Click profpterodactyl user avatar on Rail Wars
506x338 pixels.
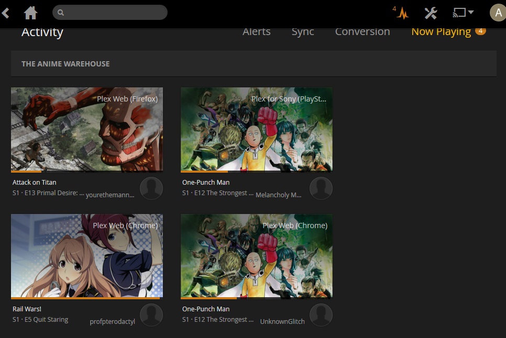pyautogui.click(x=151, y=315)
